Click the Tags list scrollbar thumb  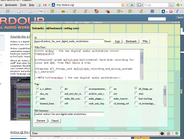164,92
